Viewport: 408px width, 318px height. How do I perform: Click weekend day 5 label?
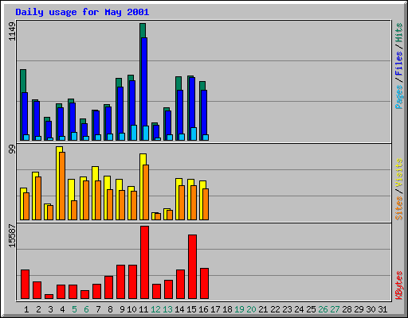tap(74, 309)
